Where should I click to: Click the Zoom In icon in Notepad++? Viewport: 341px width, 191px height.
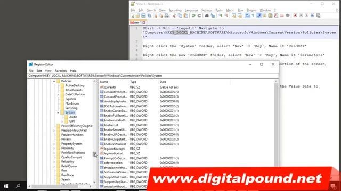[x=220, y=15]
